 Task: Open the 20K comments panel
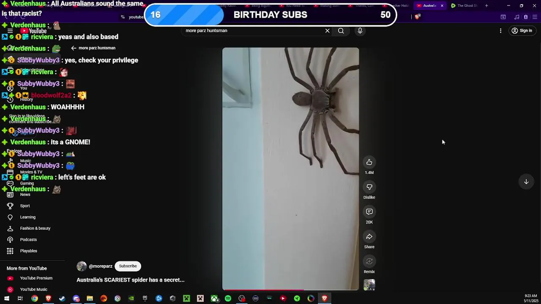[369, 212]
